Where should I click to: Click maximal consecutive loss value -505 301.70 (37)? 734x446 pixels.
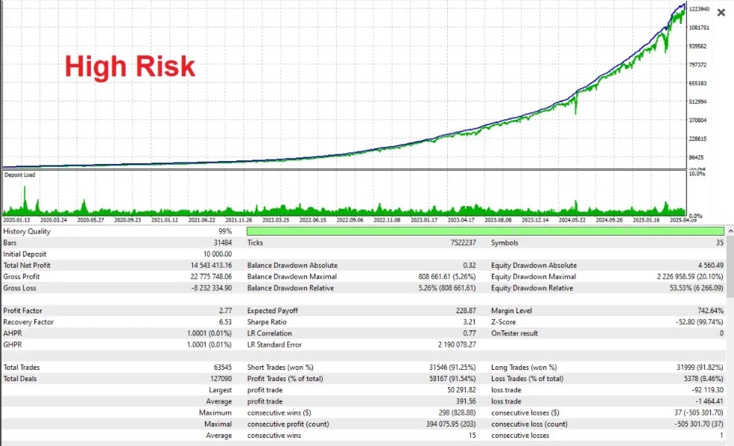tap(699, 424)
